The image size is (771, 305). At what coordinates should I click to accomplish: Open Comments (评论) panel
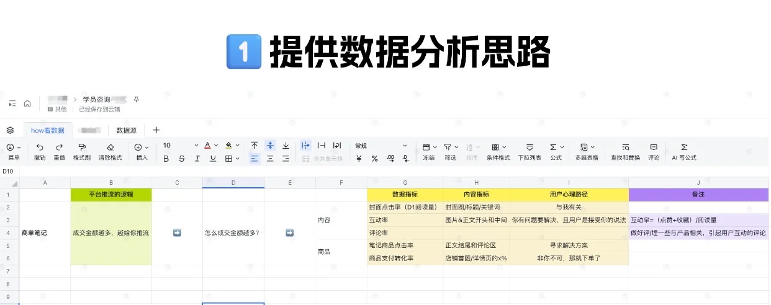click(654, 151)
